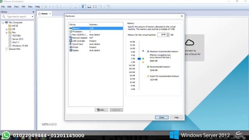This screenshot has width=249, height=140.
Task: Decrease memory with stepper down arrow
Action: pos(168,36)
